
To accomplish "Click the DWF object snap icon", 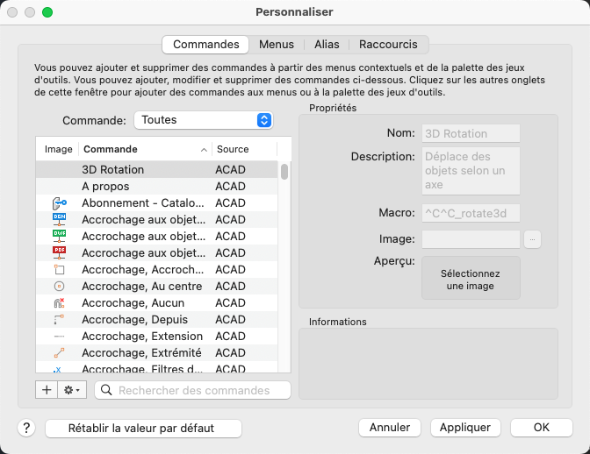I will click(60, 237).
